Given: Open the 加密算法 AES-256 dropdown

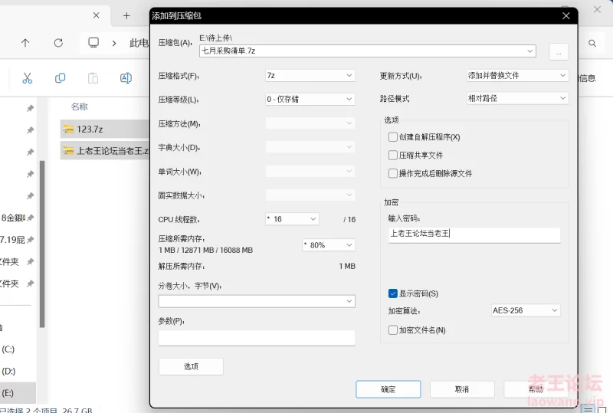Looking at the screenshot, I should [x=526, y=310].
